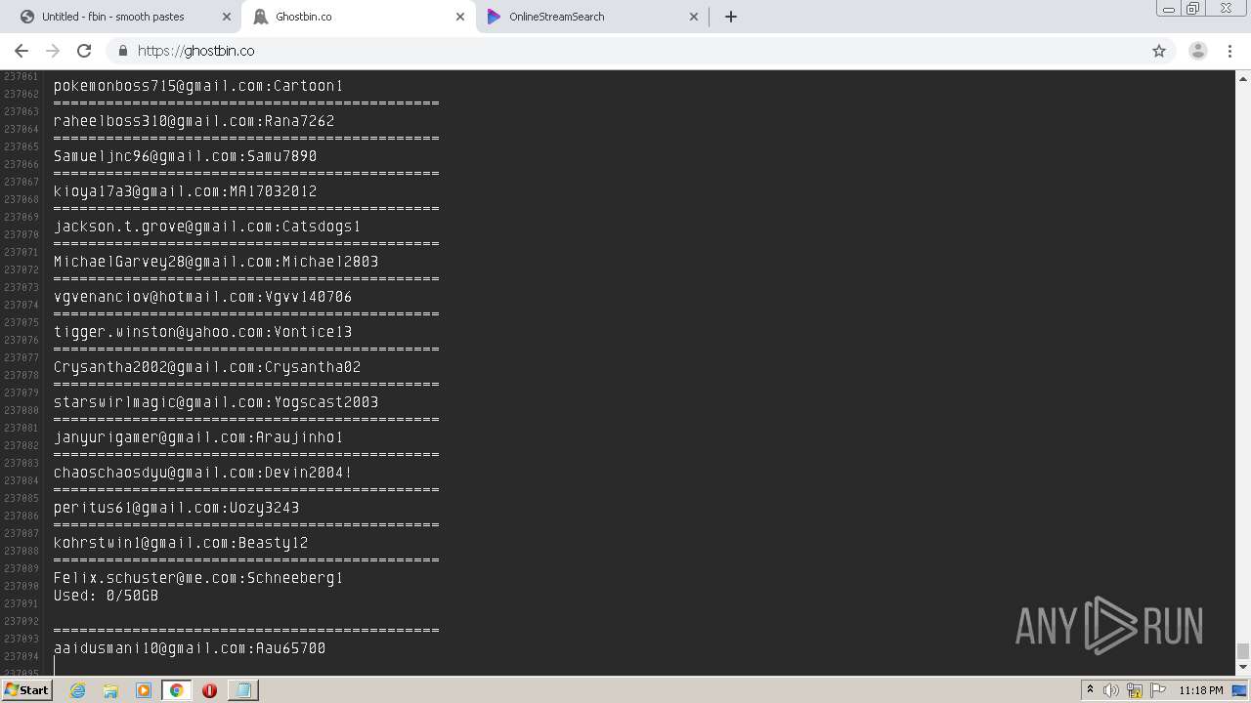Open Windows Explorer from the taskbar
The width and height of the screenshot is (1251, 703).
[110, 690]
